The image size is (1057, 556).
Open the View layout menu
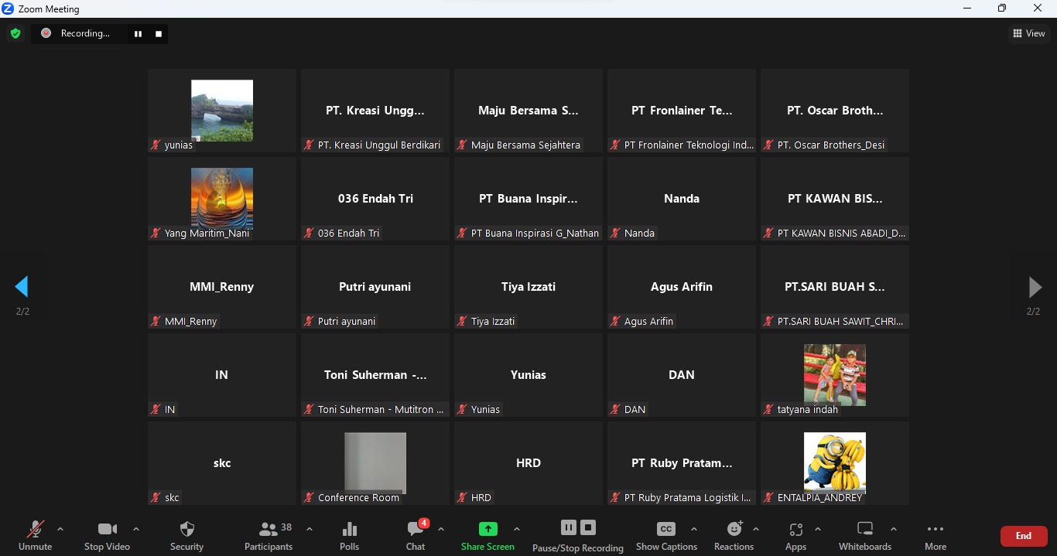pos(1029,33)
